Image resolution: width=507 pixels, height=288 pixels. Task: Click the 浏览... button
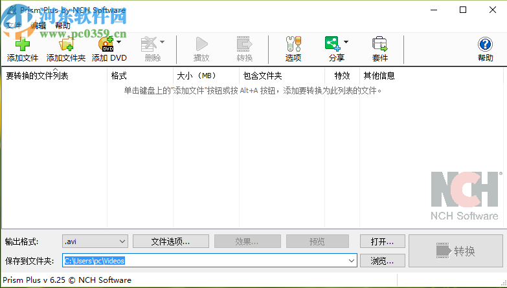tap(383, 261)
